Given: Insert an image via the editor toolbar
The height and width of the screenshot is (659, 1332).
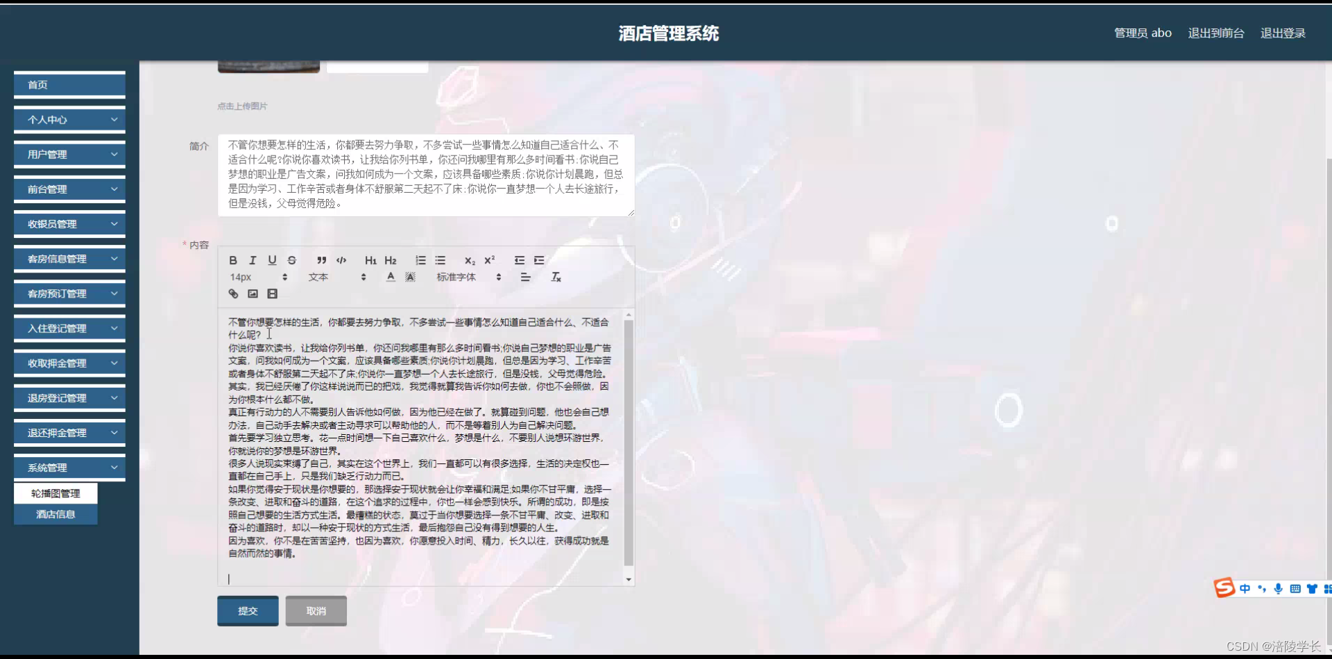Looking at the screenshot, I should click(x=253, y=293).
